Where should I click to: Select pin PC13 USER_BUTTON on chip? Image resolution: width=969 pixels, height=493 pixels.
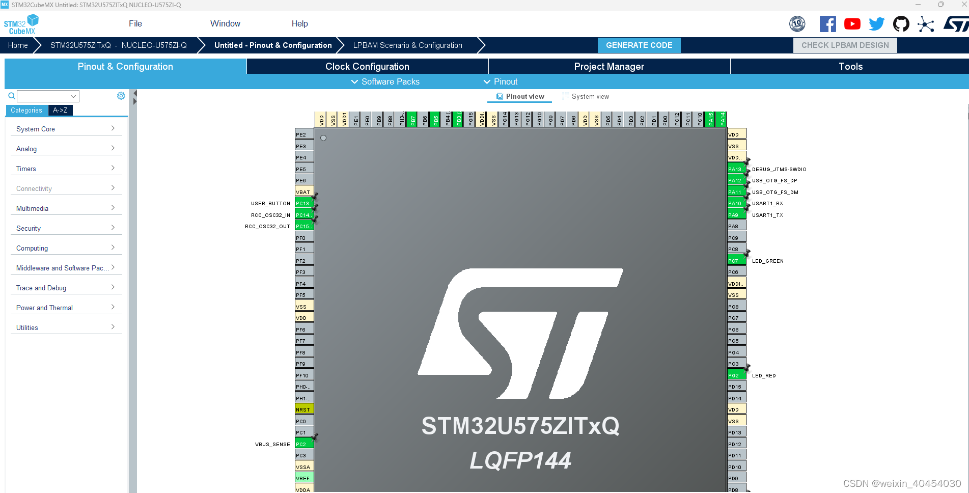tap(304, 203)
